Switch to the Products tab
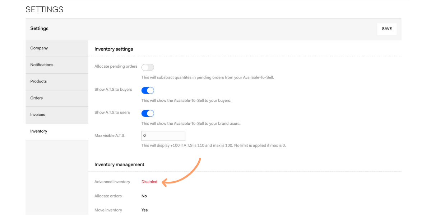Screen dimensions: 431x215 point(57,82)
